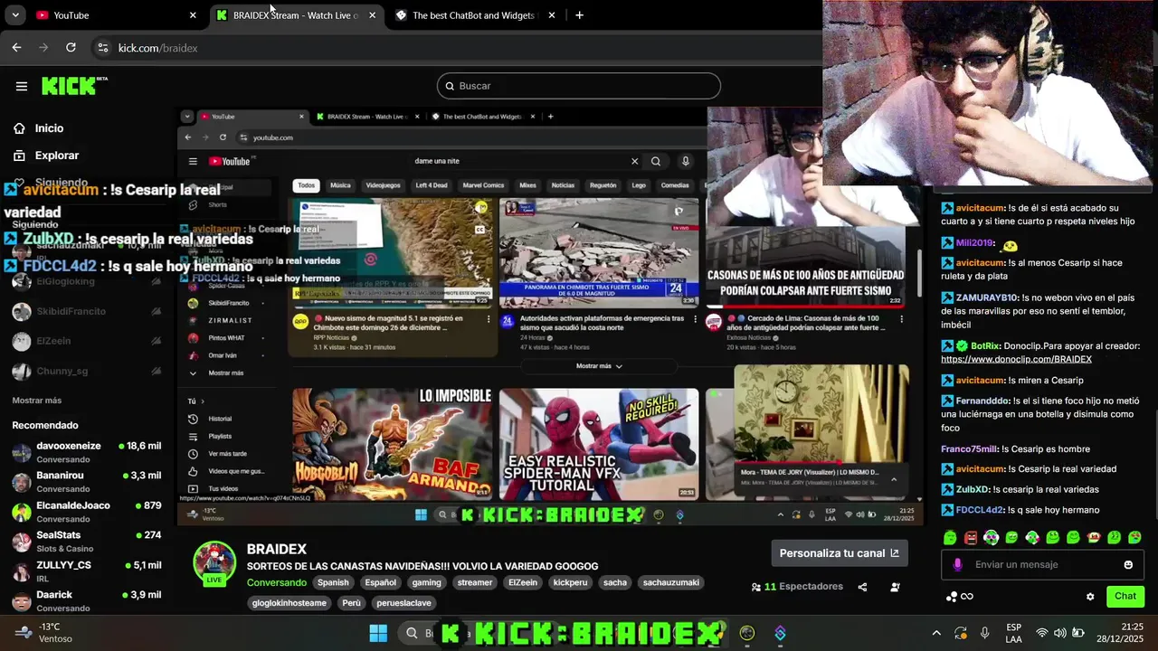Click the Inicio house icon
The image size is (1158, 651).
click(19, 128)
